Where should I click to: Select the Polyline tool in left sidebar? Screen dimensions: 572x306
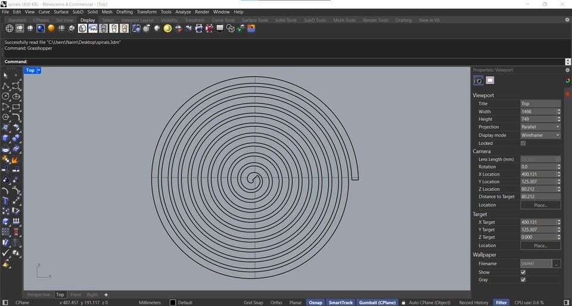click(5, 86)
